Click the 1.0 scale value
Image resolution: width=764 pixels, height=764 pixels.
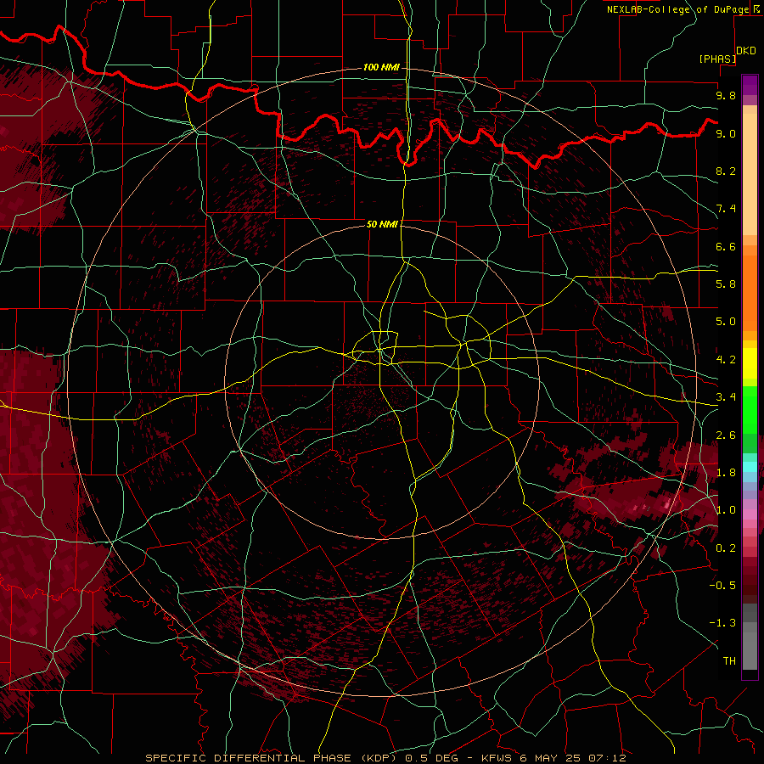(x=726, y=510)
